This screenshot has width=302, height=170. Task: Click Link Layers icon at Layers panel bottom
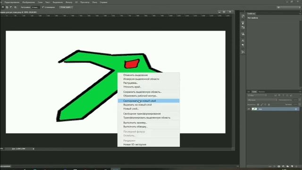pos(270,167)
